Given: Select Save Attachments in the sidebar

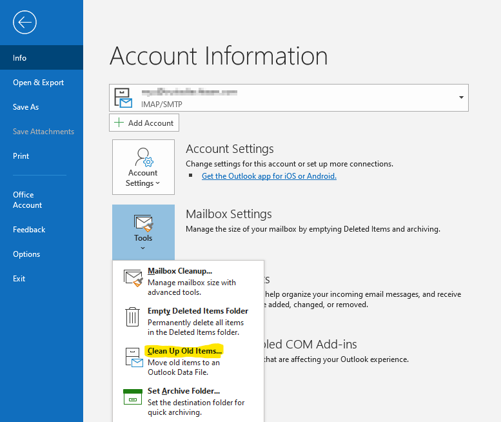Looking at the screenshot, I should [41, 132].
